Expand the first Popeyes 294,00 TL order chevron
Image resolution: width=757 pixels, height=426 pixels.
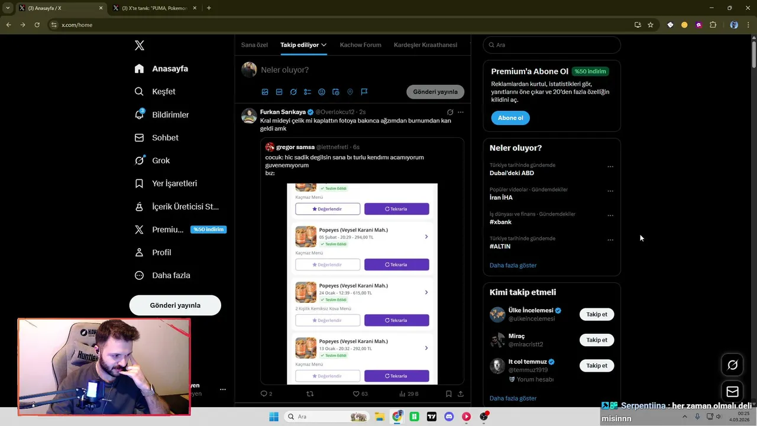tap(426, 237)
